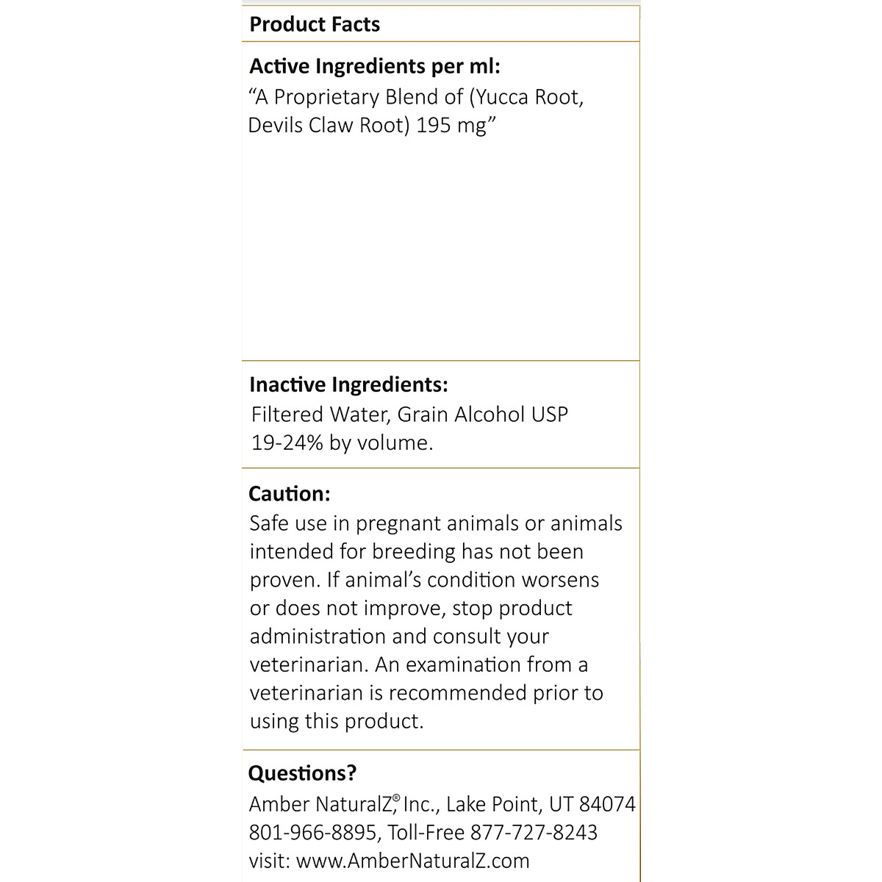Select the Filtered Water ingredient
882x882 pixels.
click(319, 415)
